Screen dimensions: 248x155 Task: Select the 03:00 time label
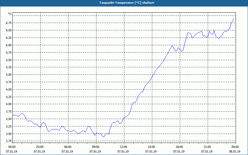tap(40, 147)
